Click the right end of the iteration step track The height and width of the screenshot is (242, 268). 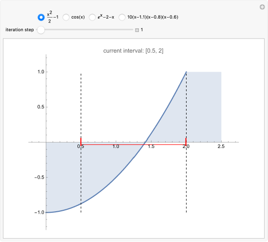pyautogui.click(x=132, y=30)
